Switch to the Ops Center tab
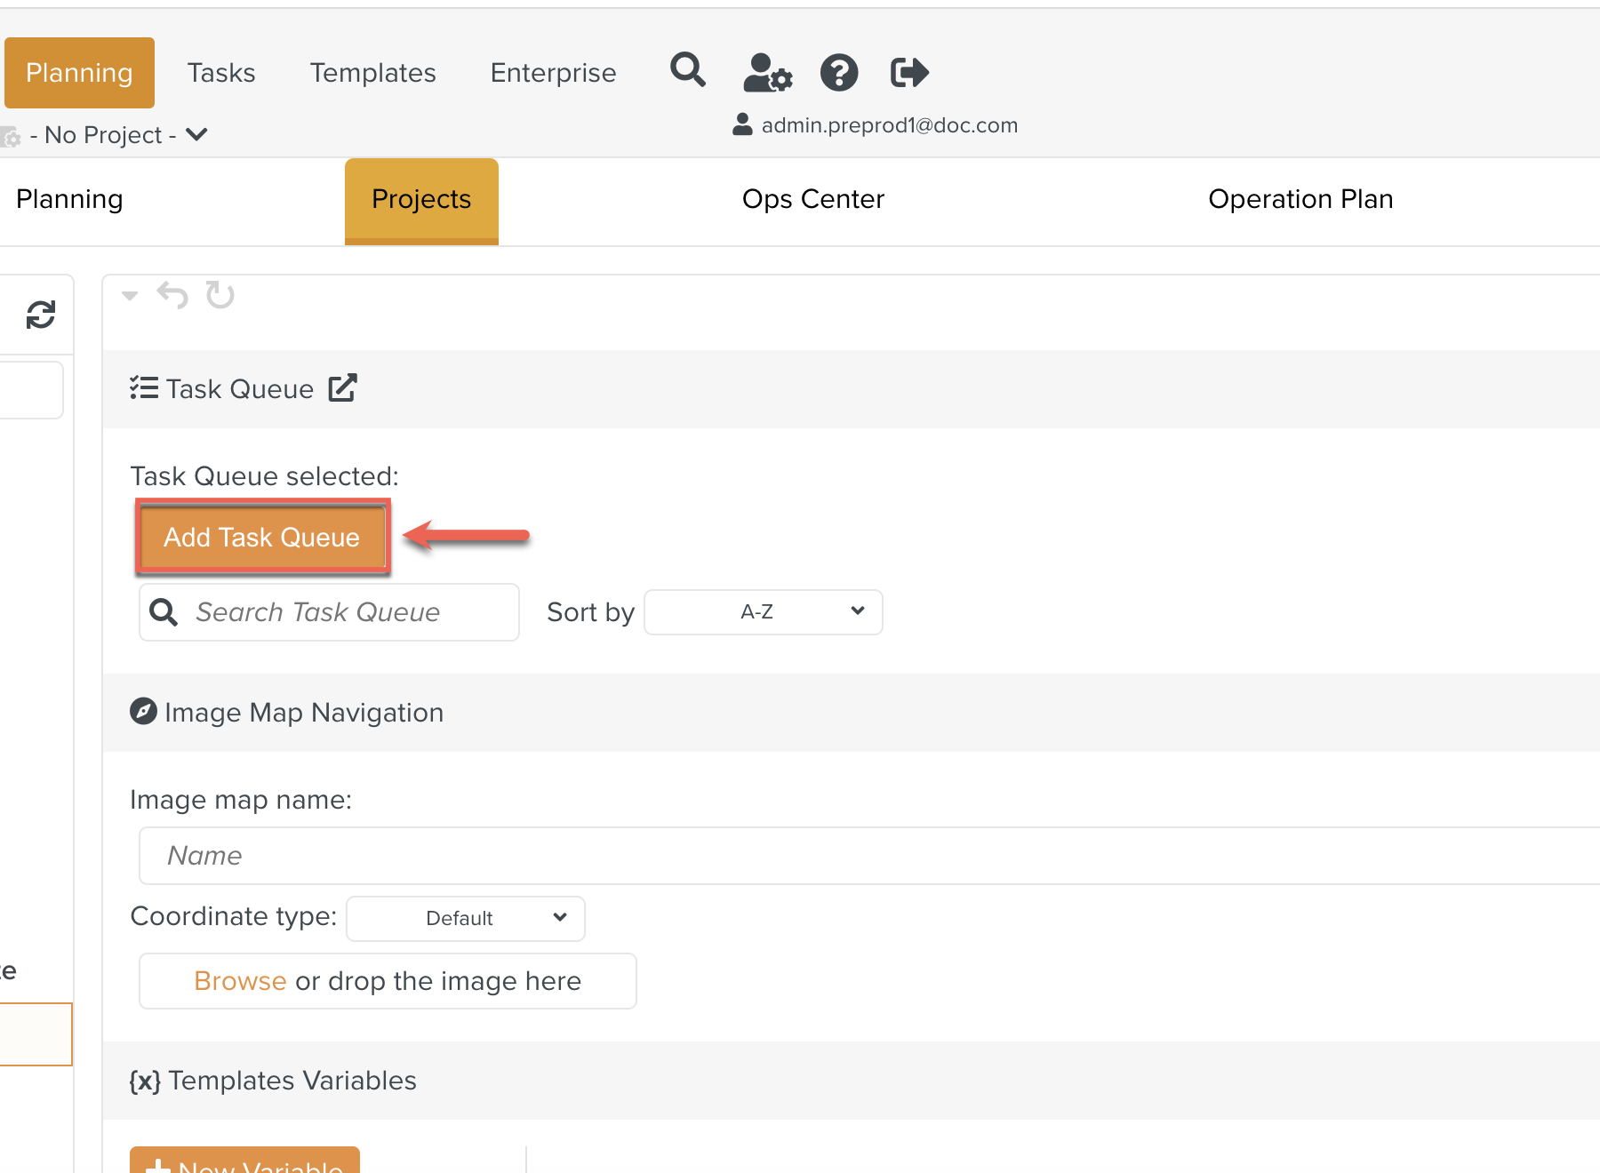This screenshot has height=1173, width=1600. coord(812,200)
